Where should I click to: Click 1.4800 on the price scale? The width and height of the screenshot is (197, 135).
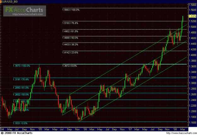tap(193, 33)
